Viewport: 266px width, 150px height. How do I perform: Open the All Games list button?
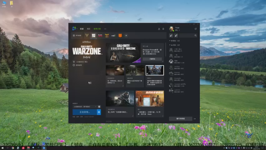(77, 36)
